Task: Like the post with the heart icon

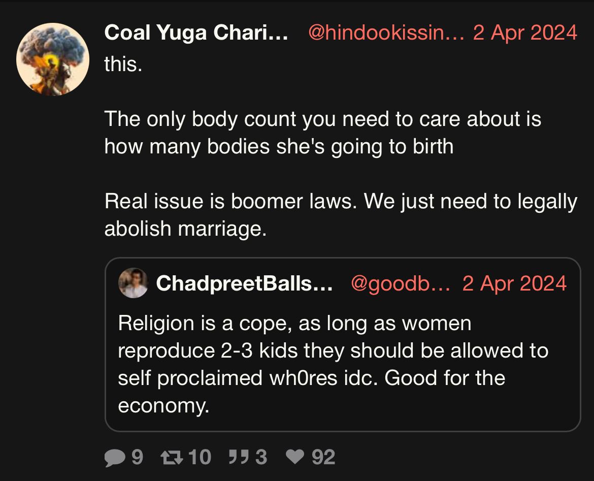Action: [x=295, y=457]
